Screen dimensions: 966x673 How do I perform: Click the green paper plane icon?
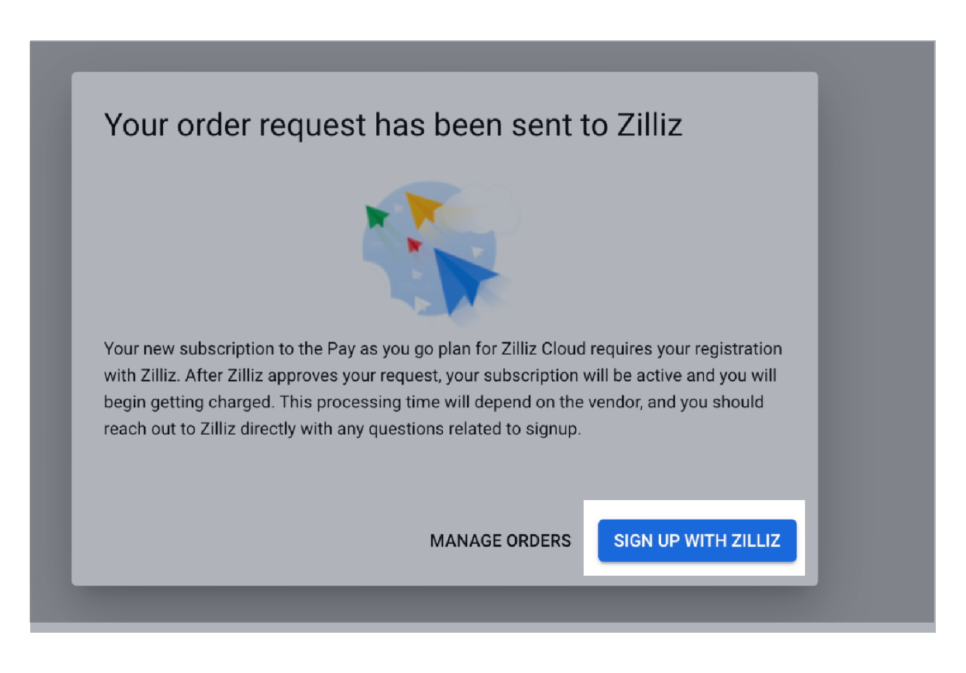click(x=376, y=215)
